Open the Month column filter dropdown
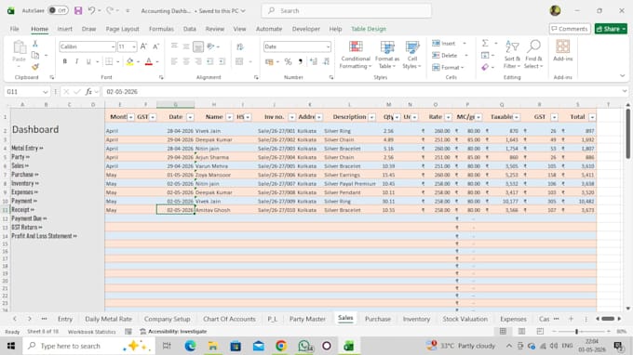 click(x=131, y=117)
